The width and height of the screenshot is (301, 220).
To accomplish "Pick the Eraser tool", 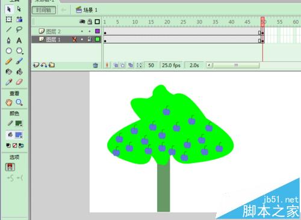I will (x=19, y=82).
